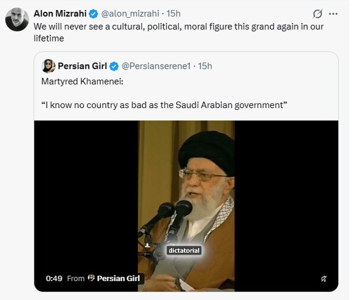Open the Persian Girl display name in the quoted post
Screen dimensions: 356x300
point(82,66)
